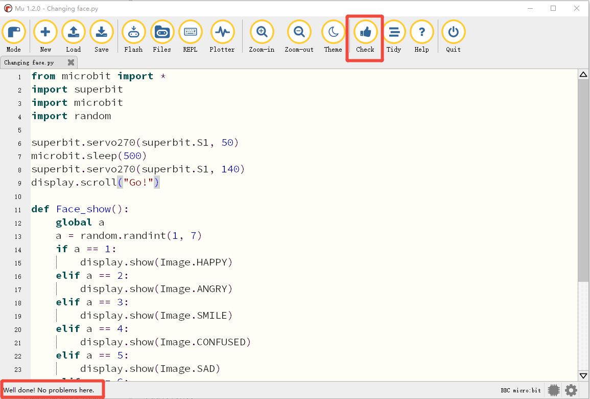Click the scrollbar up arrow

pyautogui.click(x=583, y=74)
